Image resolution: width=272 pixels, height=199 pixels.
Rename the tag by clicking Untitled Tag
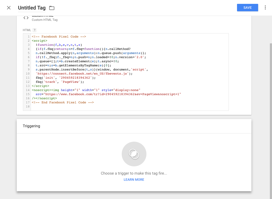[x=32, y=8]
